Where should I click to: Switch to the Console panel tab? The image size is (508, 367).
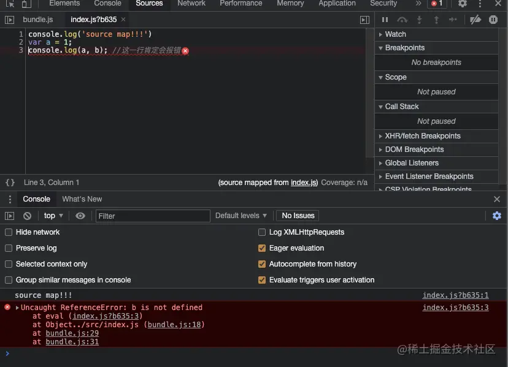point(107,4)
